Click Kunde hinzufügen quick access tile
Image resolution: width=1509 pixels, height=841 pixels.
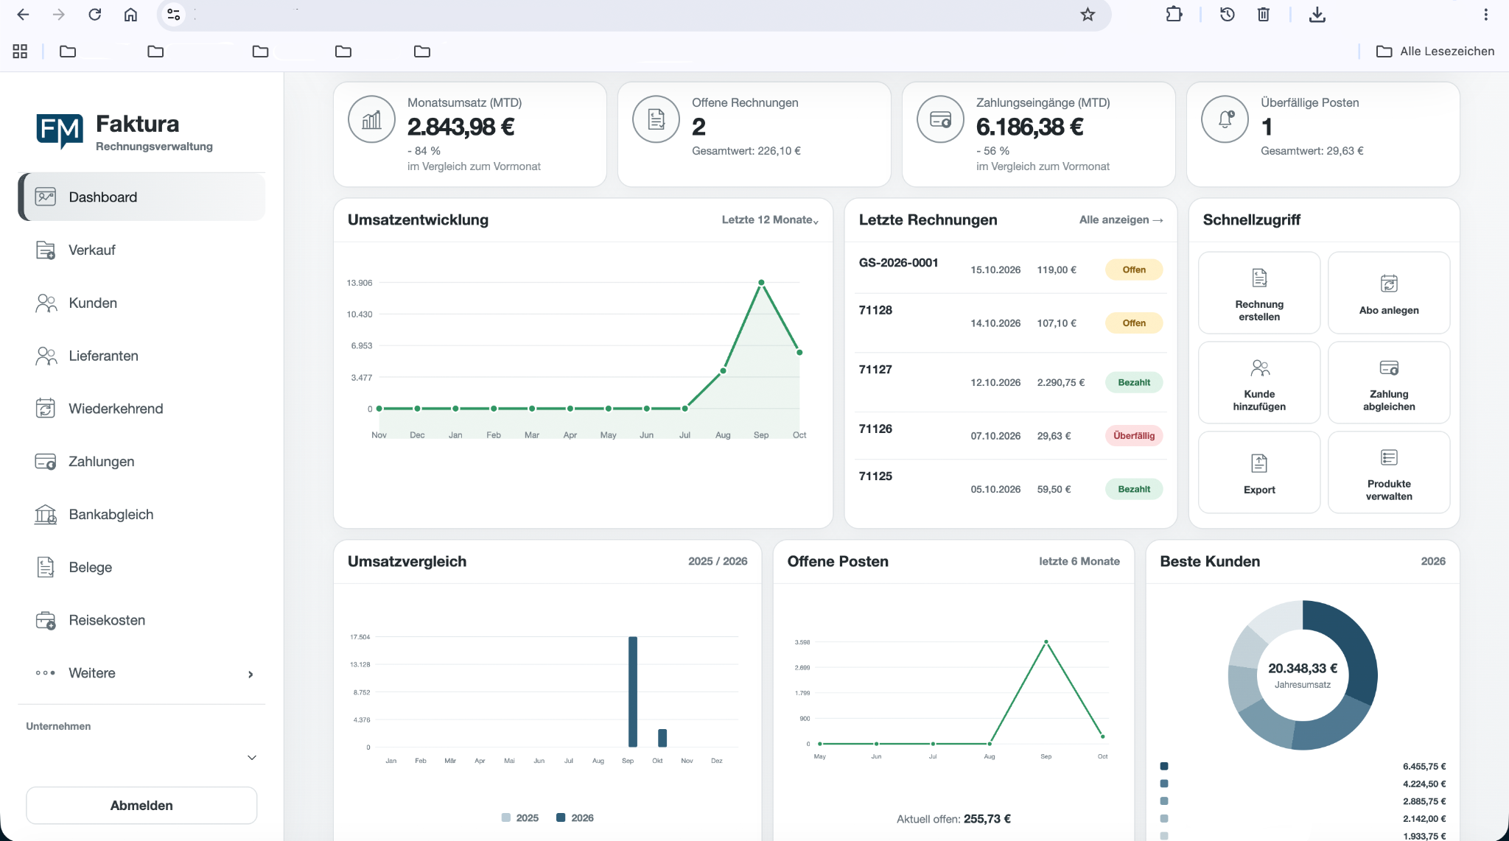point(1259,383)
